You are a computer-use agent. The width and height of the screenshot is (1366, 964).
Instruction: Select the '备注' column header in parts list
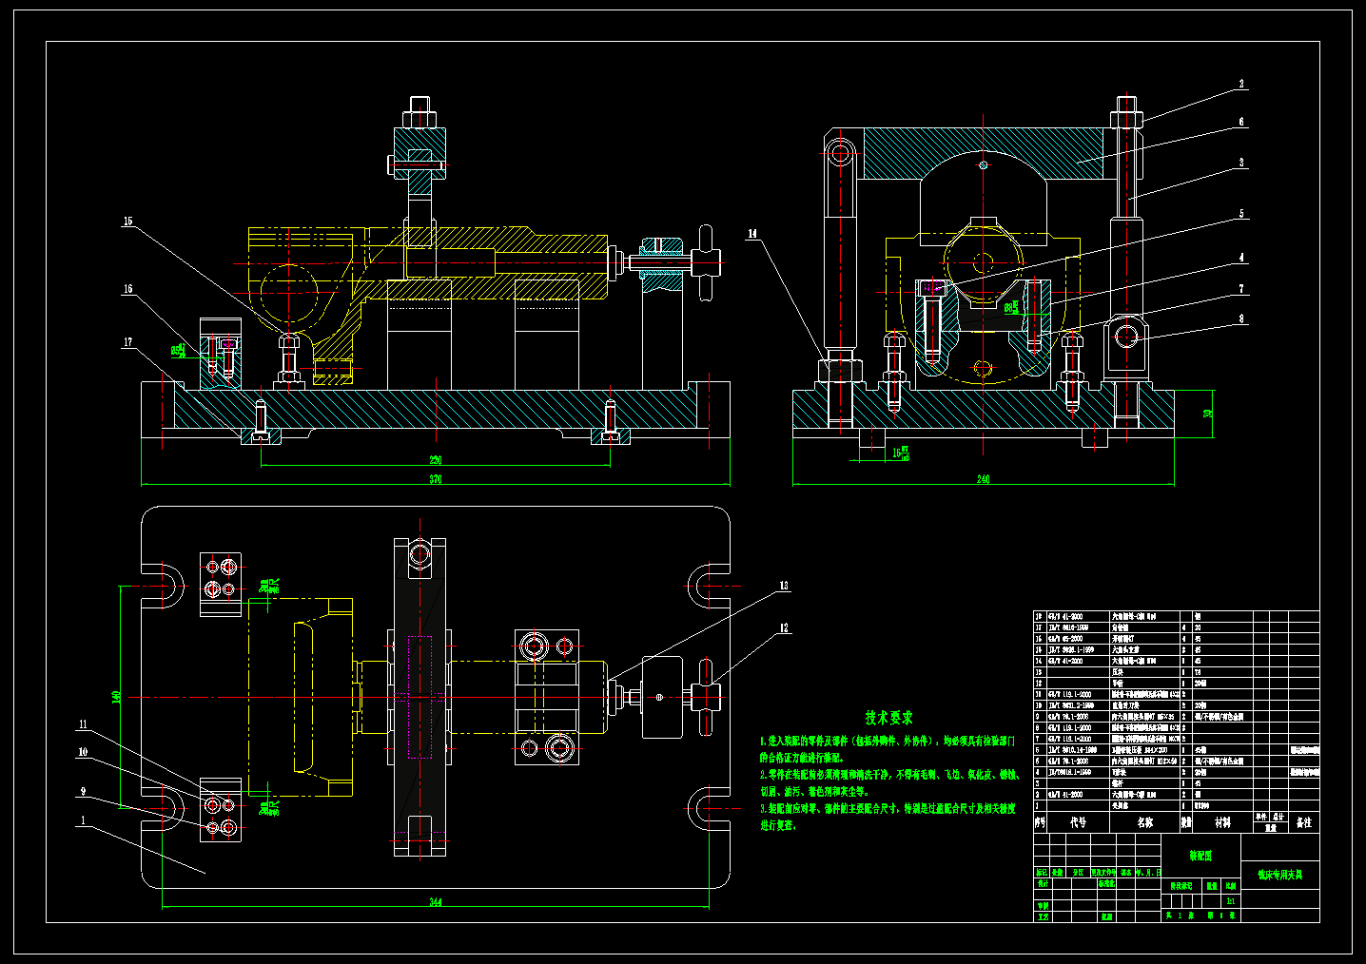pyautogui.click(x=1303, y=822)
